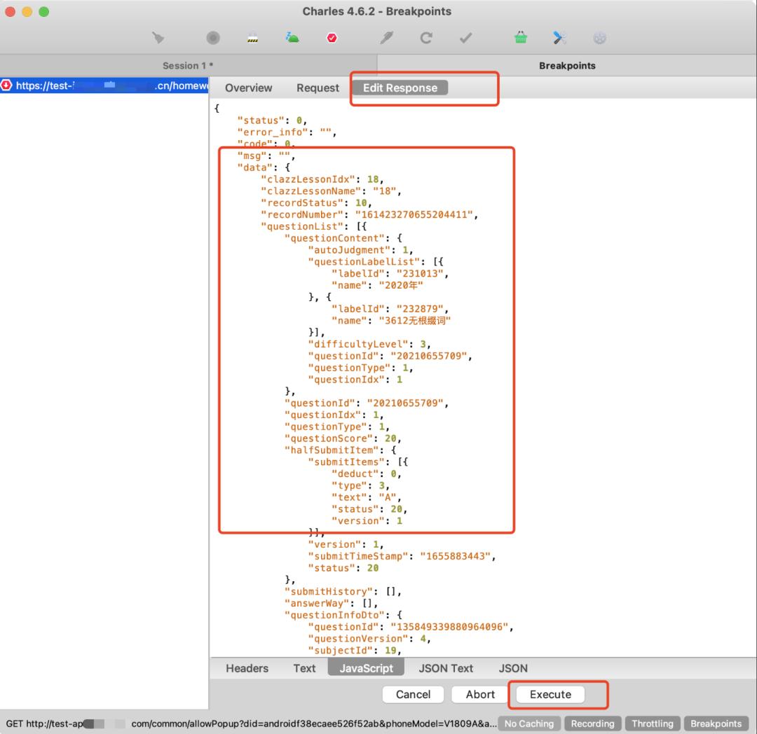
Task: Switch to the Session 1 tab
Action: pyautogui.click(x=188, y=65)
